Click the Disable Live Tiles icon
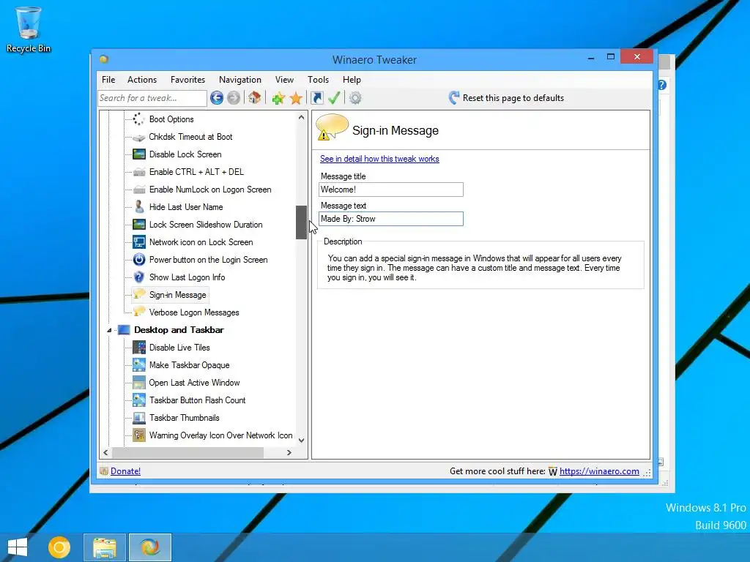The width and height of the screenshot is (750, 562). click(138, 348)
